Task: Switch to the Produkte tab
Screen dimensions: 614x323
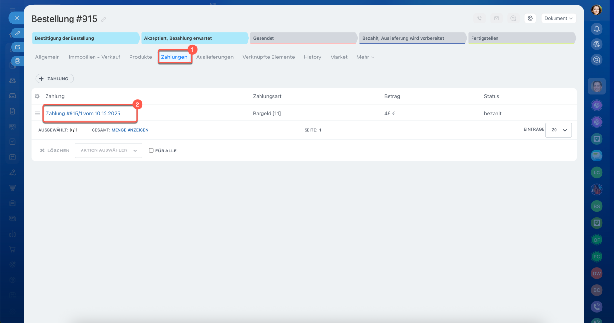Action: click(140, 57)
